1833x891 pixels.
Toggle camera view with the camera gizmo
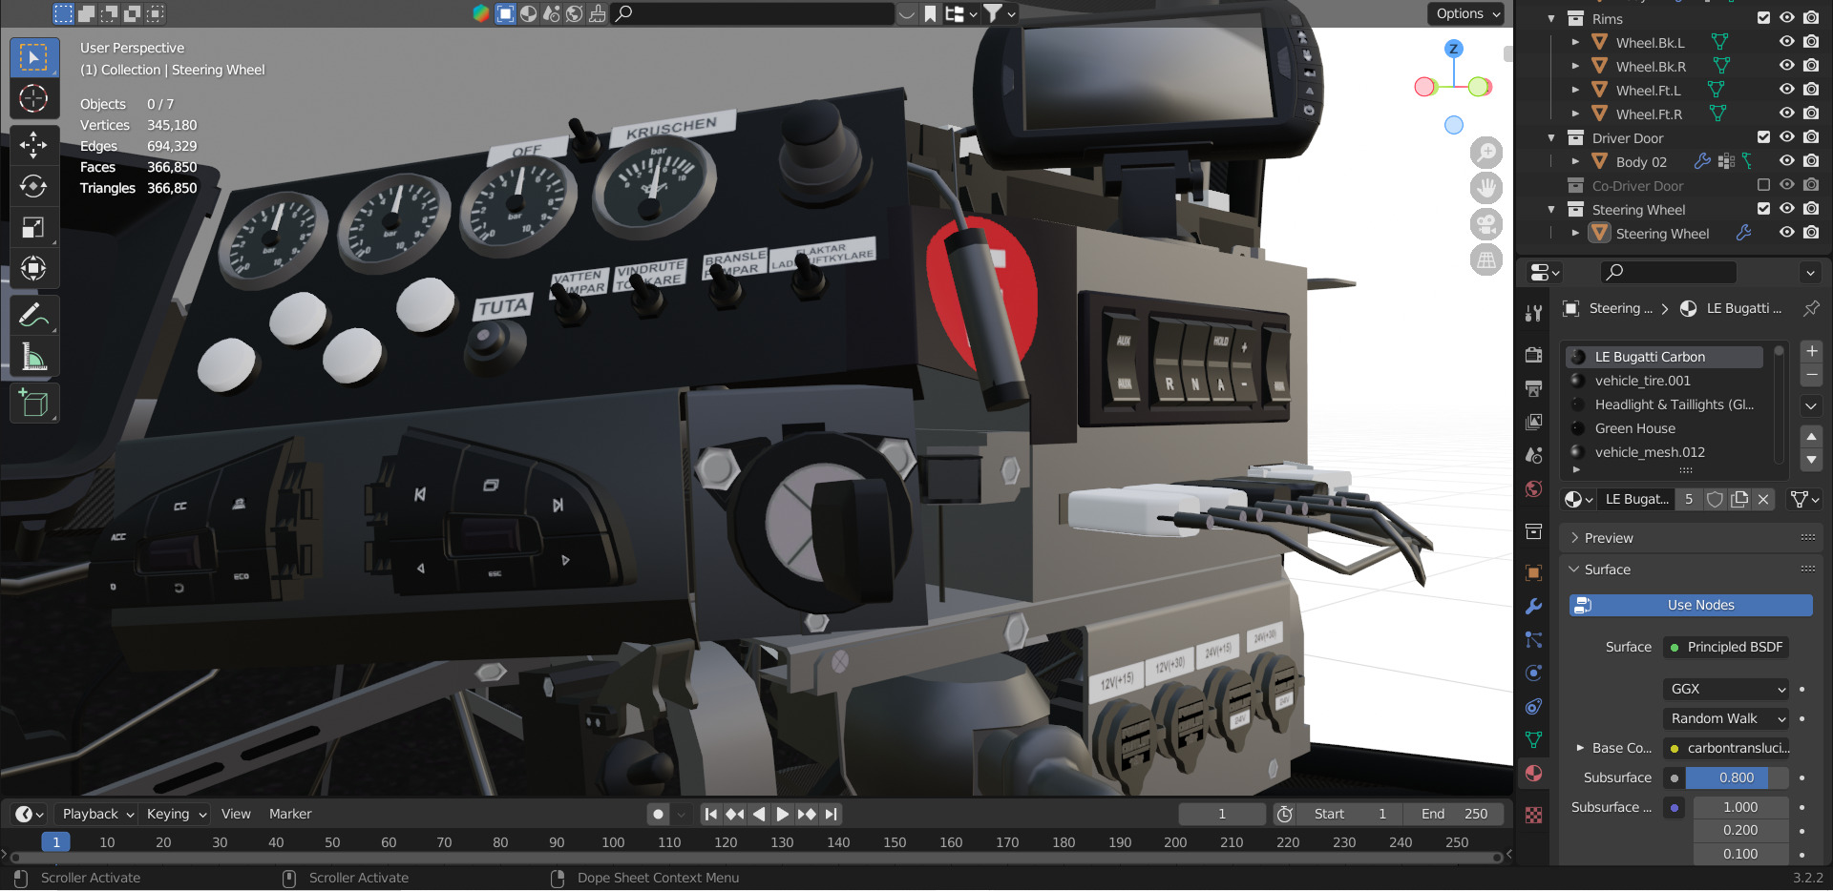coord(1486,224)
